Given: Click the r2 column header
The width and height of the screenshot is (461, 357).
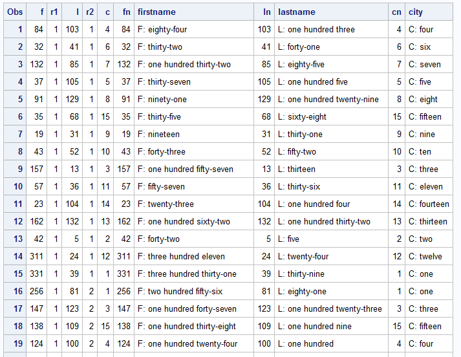Looking at the screenshot, I should [89, 12].
